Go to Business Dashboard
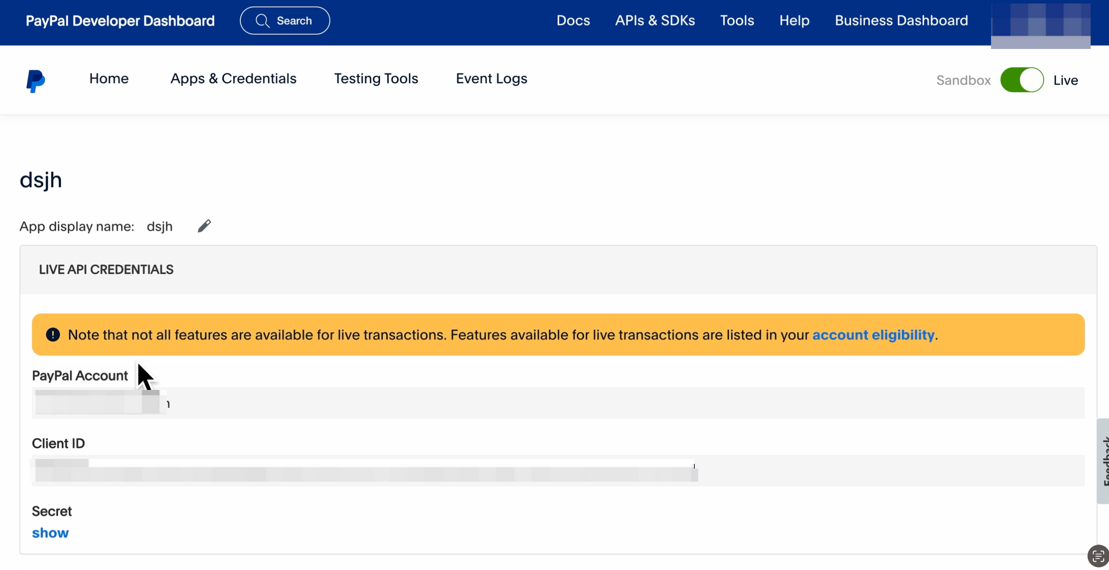 901,21
